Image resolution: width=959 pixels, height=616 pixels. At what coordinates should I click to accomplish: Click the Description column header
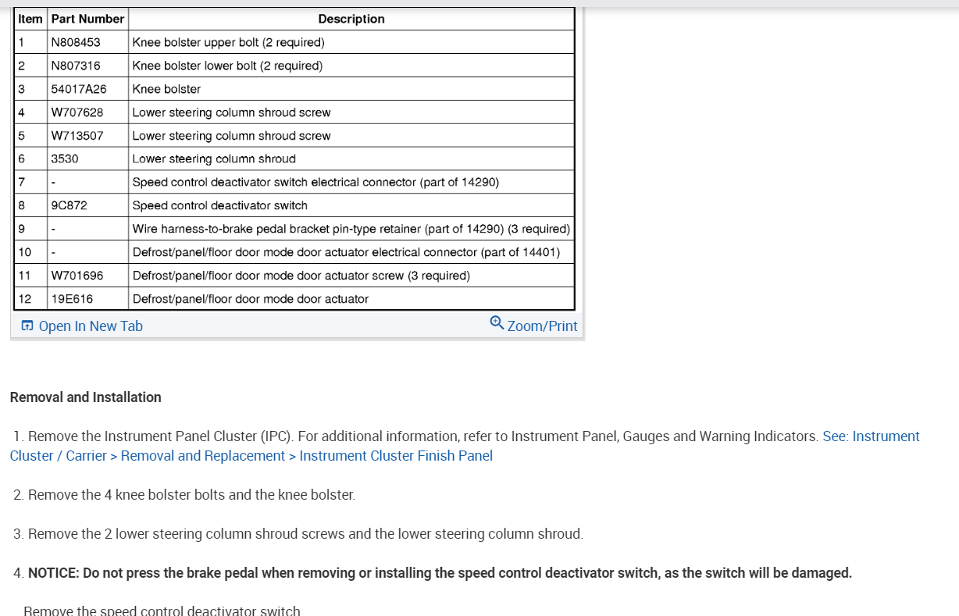tap(351, 19)
